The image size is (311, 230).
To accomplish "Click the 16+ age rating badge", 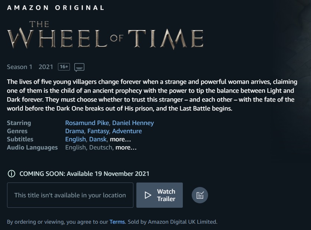I will click(x=64, y=67).
